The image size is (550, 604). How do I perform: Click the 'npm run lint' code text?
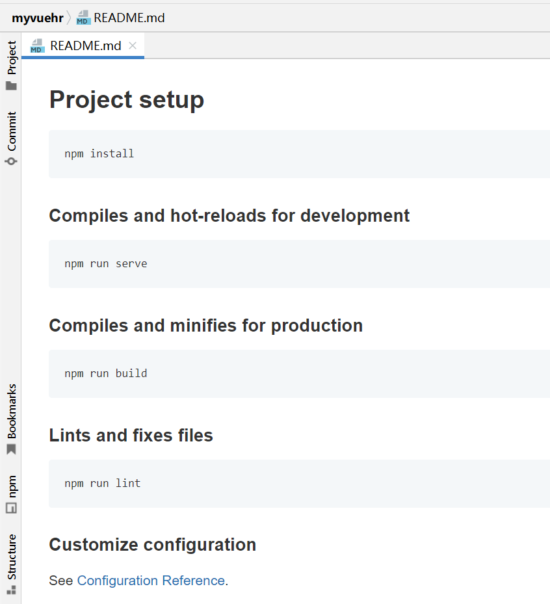(x=103, y=484)
